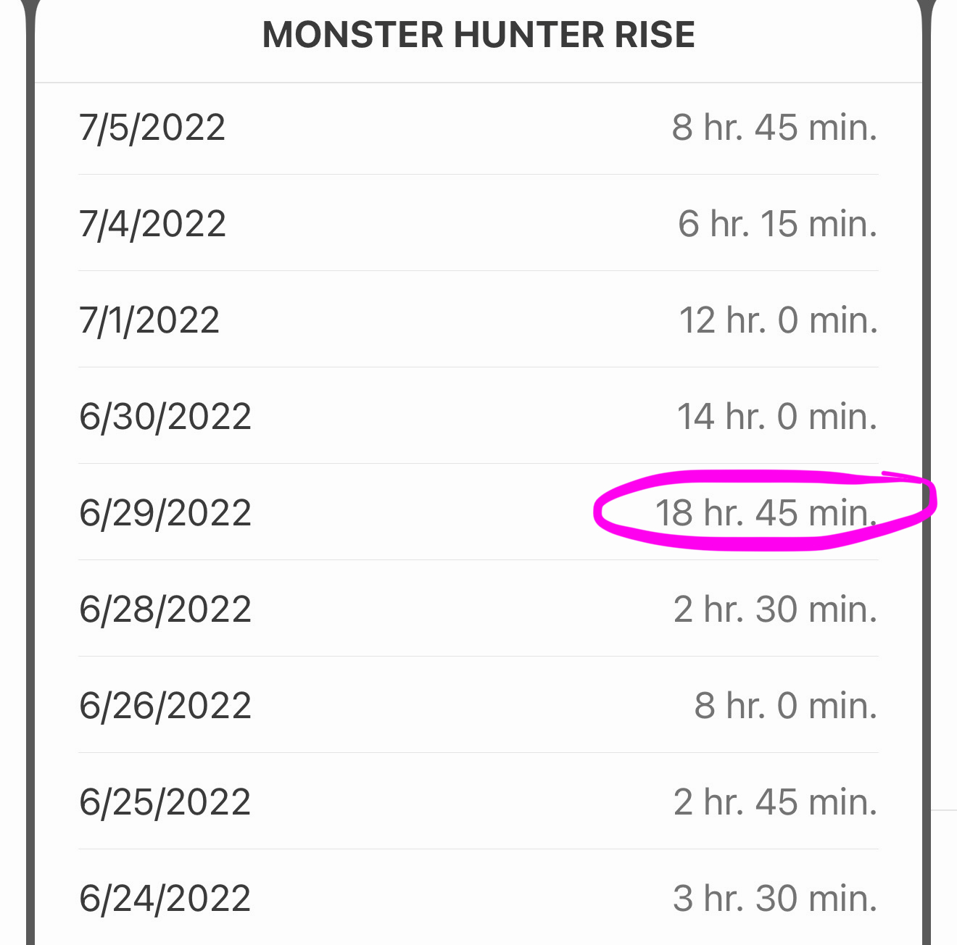Click the 8 hr. 0 min. duration
Screen dimensions: 957x945
point(785,706)
